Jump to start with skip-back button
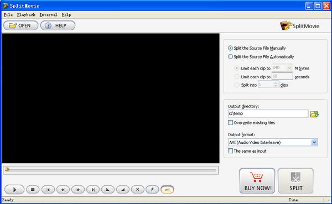 48,190
